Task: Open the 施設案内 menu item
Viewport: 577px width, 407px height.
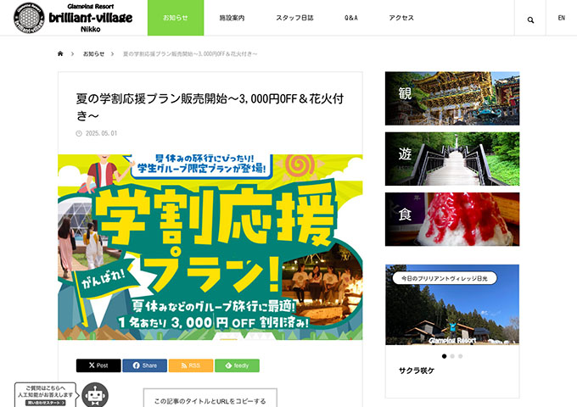Action: (232, 18)
